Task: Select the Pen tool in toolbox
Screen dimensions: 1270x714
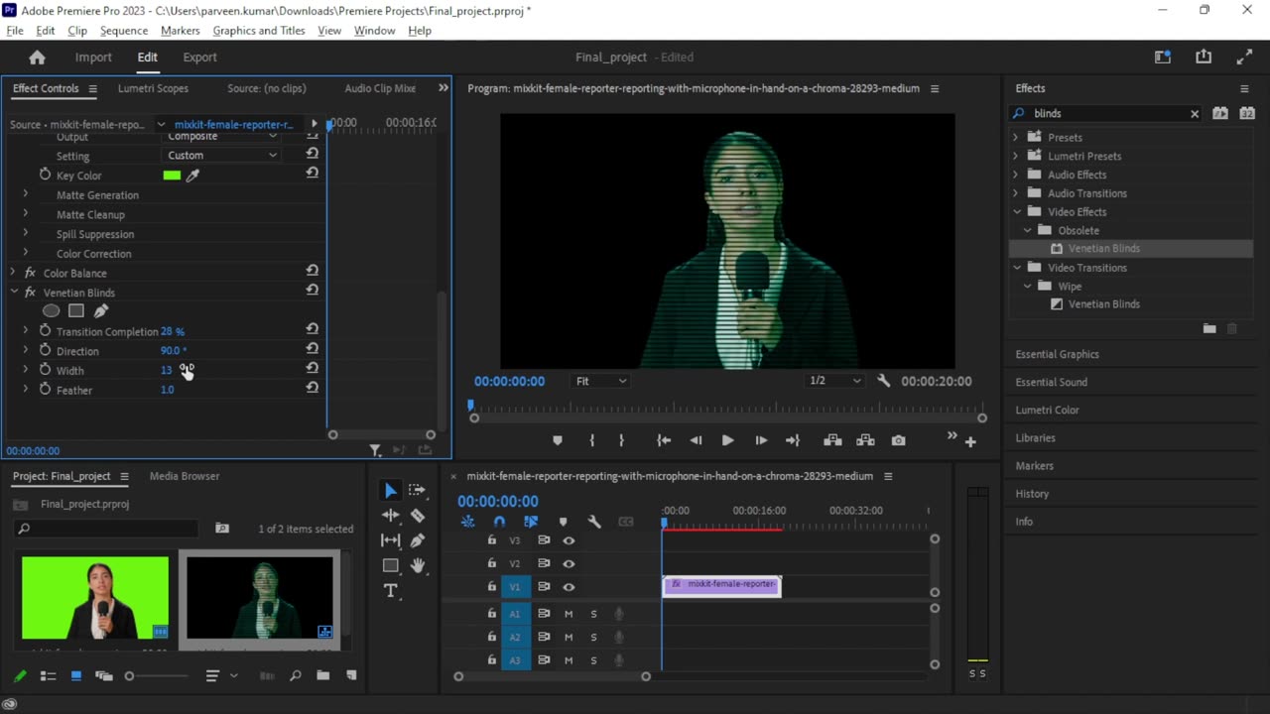Action: (418, 540)
